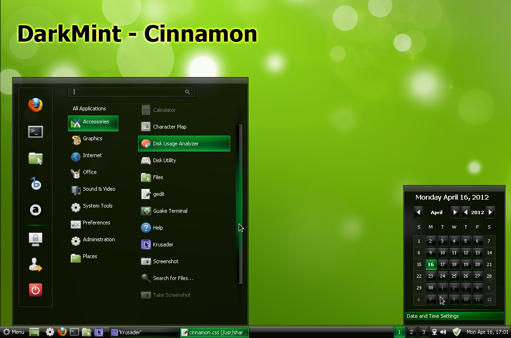
Task: Switch to workspace 2
Action: 412,332
